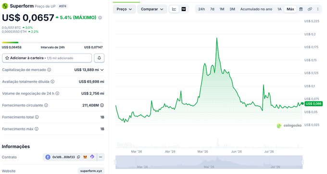This screenshot has width=327, height=174.
Task: Select the Acumulado no ano range
Action: coord(256,9)
